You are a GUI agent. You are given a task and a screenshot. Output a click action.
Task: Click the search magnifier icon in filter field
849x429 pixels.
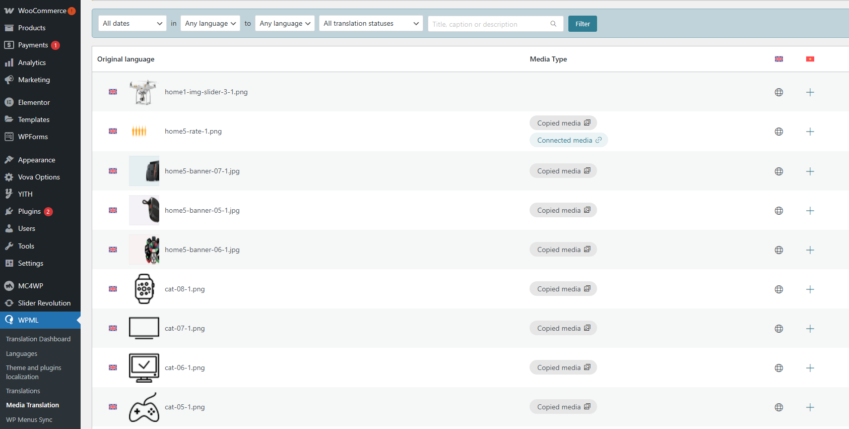coord(553,24)
